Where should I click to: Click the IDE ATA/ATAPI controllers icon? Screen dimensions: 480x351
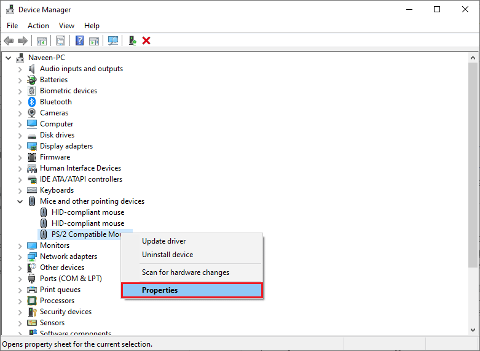pyautogui.click(x=32, y=179)
